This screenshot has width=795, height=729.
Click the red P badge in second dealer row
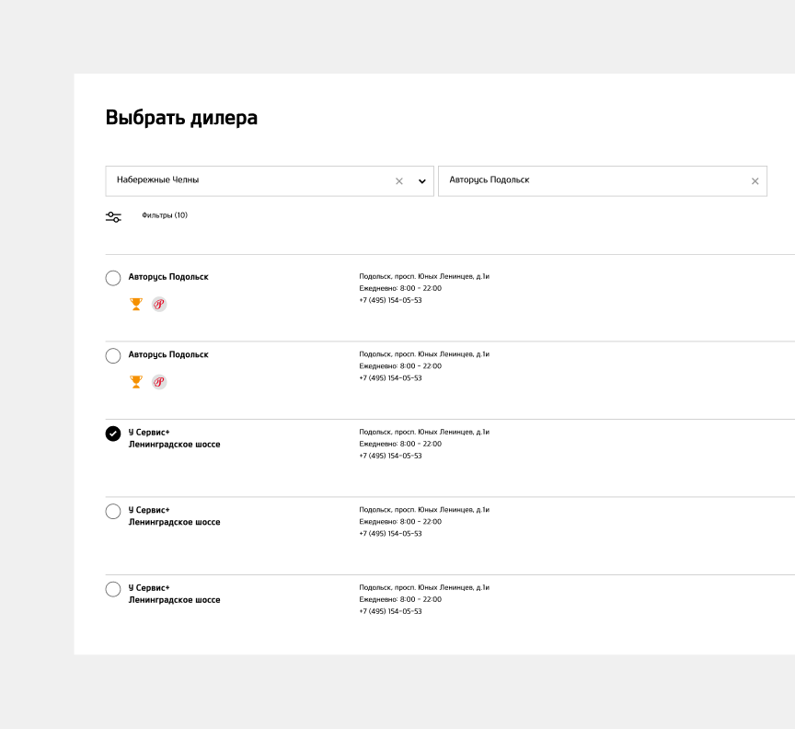point(159,382)
